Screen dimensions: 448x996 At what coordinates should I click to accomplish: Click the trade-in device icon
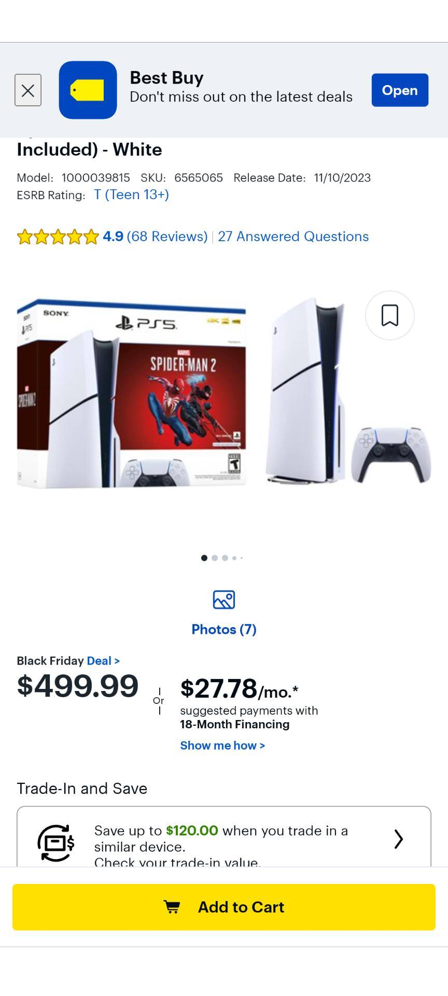56,843
